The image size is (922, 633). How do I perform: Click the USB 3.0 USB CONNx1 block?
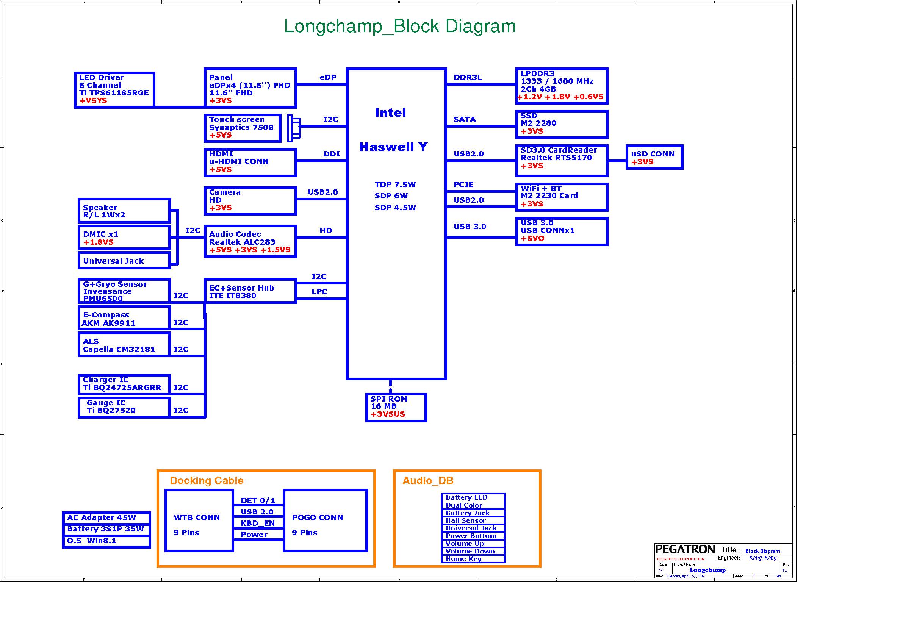coord(561,231)
